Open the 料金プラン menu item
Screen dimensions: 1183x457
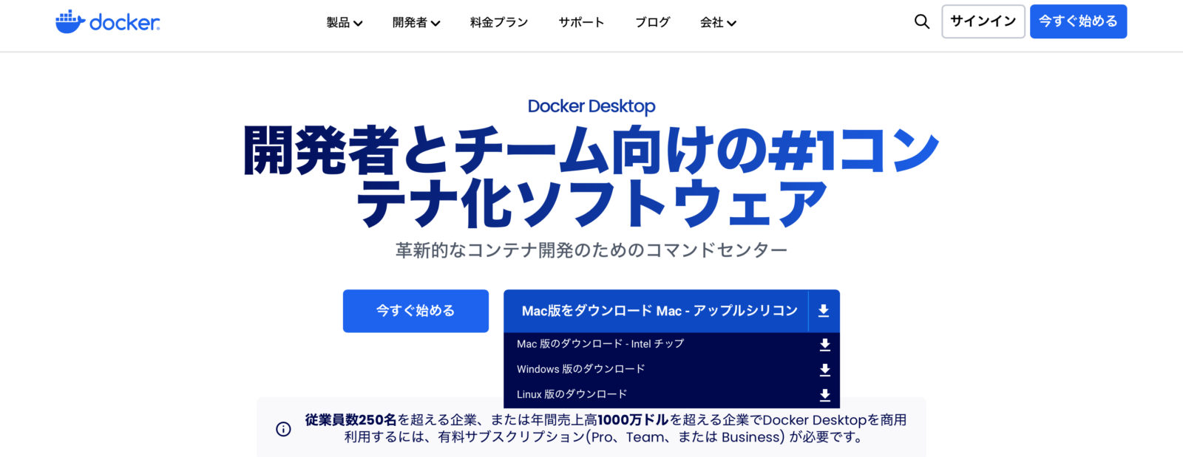coord(499,23)
